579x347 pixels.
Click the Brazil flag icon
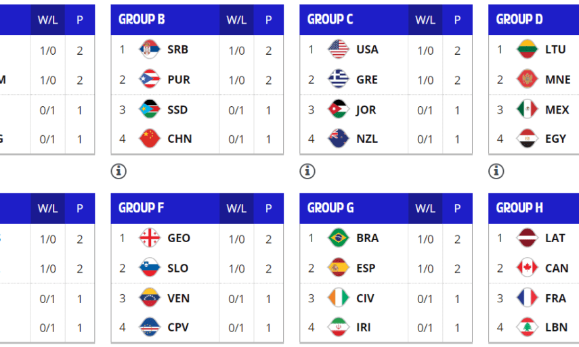pyautogui.click(x=338, y=238)
